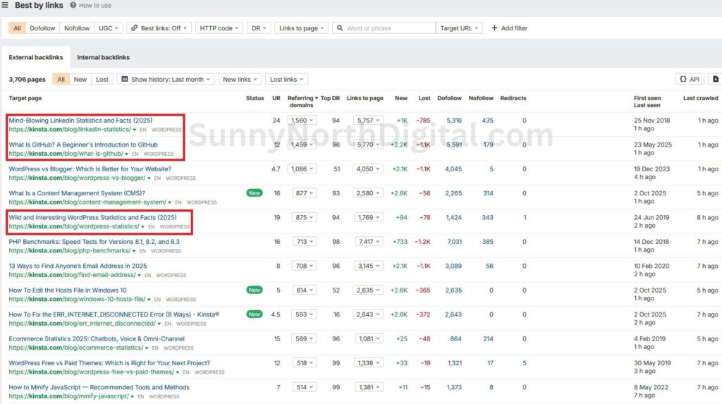Click the search magnifier icon
The image size is (722, 404).
point(340,28)
